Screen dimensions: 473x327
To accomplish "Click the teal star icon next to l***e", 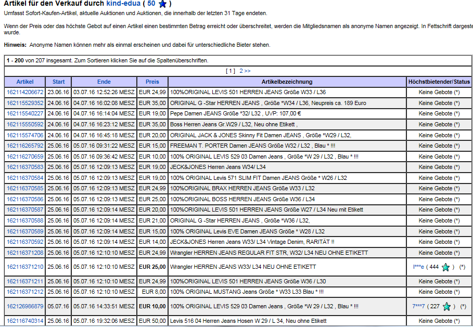I will pos(445,267).
